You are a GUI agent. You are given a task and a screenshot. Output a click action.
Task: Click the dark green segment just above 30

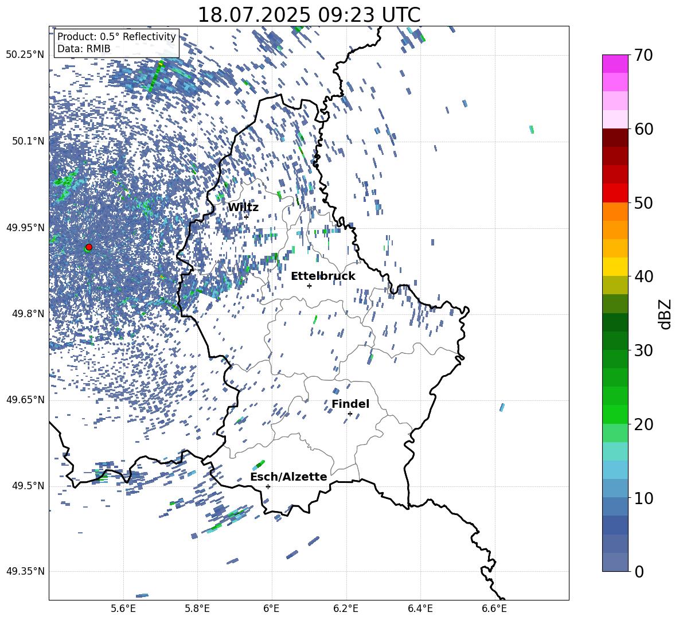(x=615, y=340)
